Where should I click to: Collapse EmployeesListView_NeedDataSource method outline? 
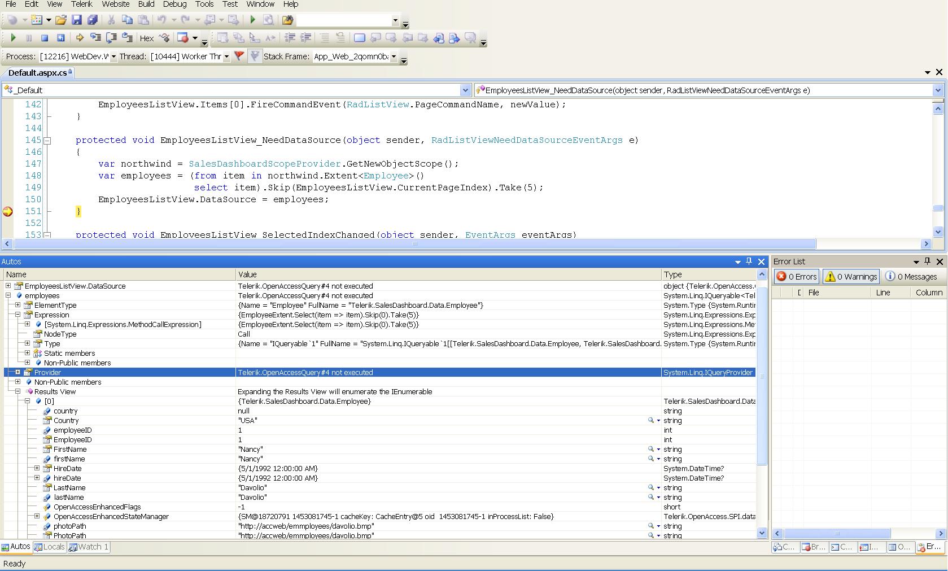coord(47,140)
